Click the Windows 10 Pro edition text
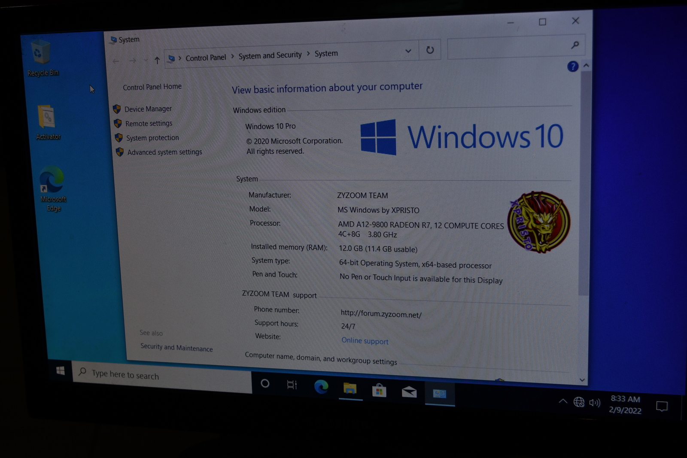The height and width of the screenshot is (458, 687). (x=270, y=126)
